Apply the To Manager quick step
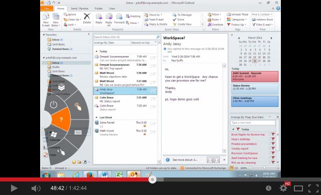Screen dimensions: 321x195 click(182, 15)
